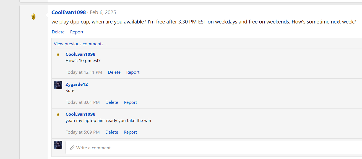Click the avatar next to Zygarde12's comment
362x159 pixels.
[x=58, y=85]
